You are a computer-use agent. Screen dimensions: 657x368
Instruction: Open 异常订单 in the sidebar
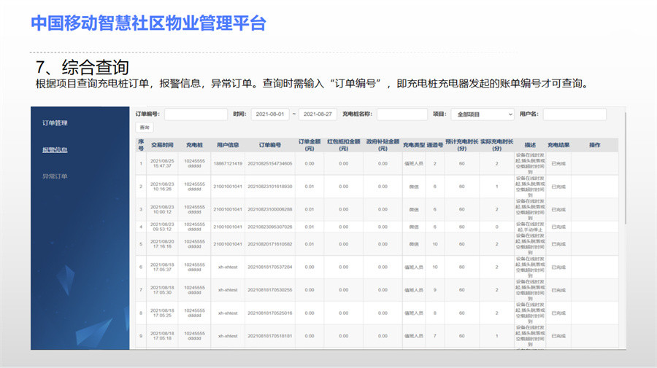(x=55, y=176)
